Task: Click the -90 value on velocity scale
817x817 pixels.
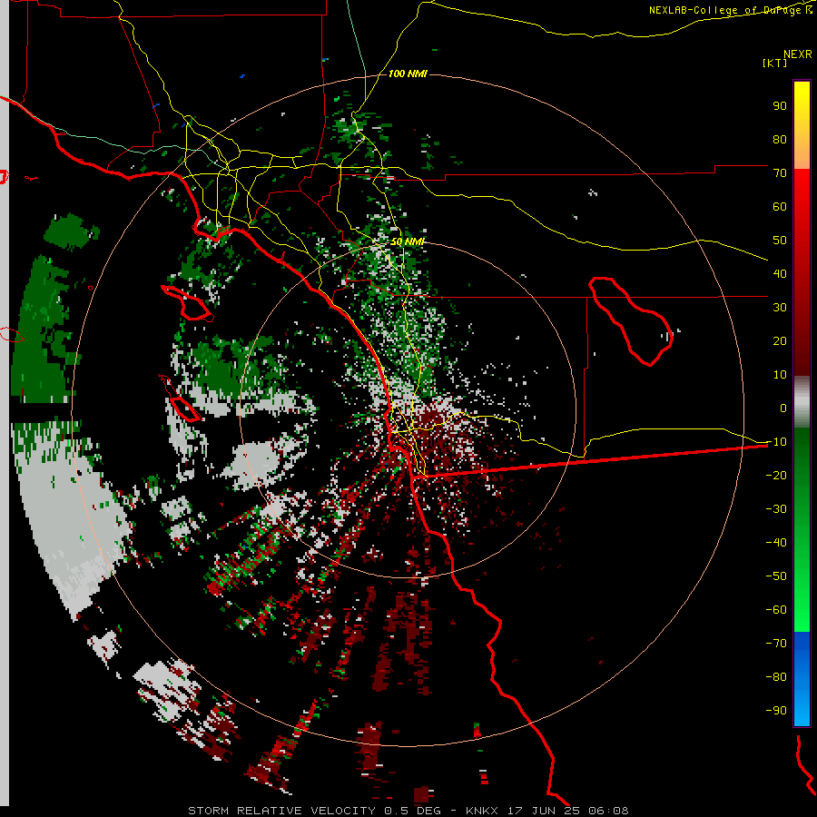Action: [x=776, y=710]
